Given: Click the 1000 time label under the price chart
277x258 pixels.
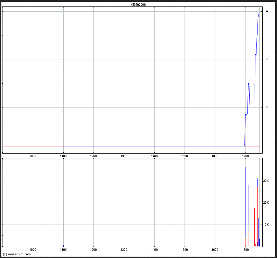Looking at the screenshot, I should (33, 156).
